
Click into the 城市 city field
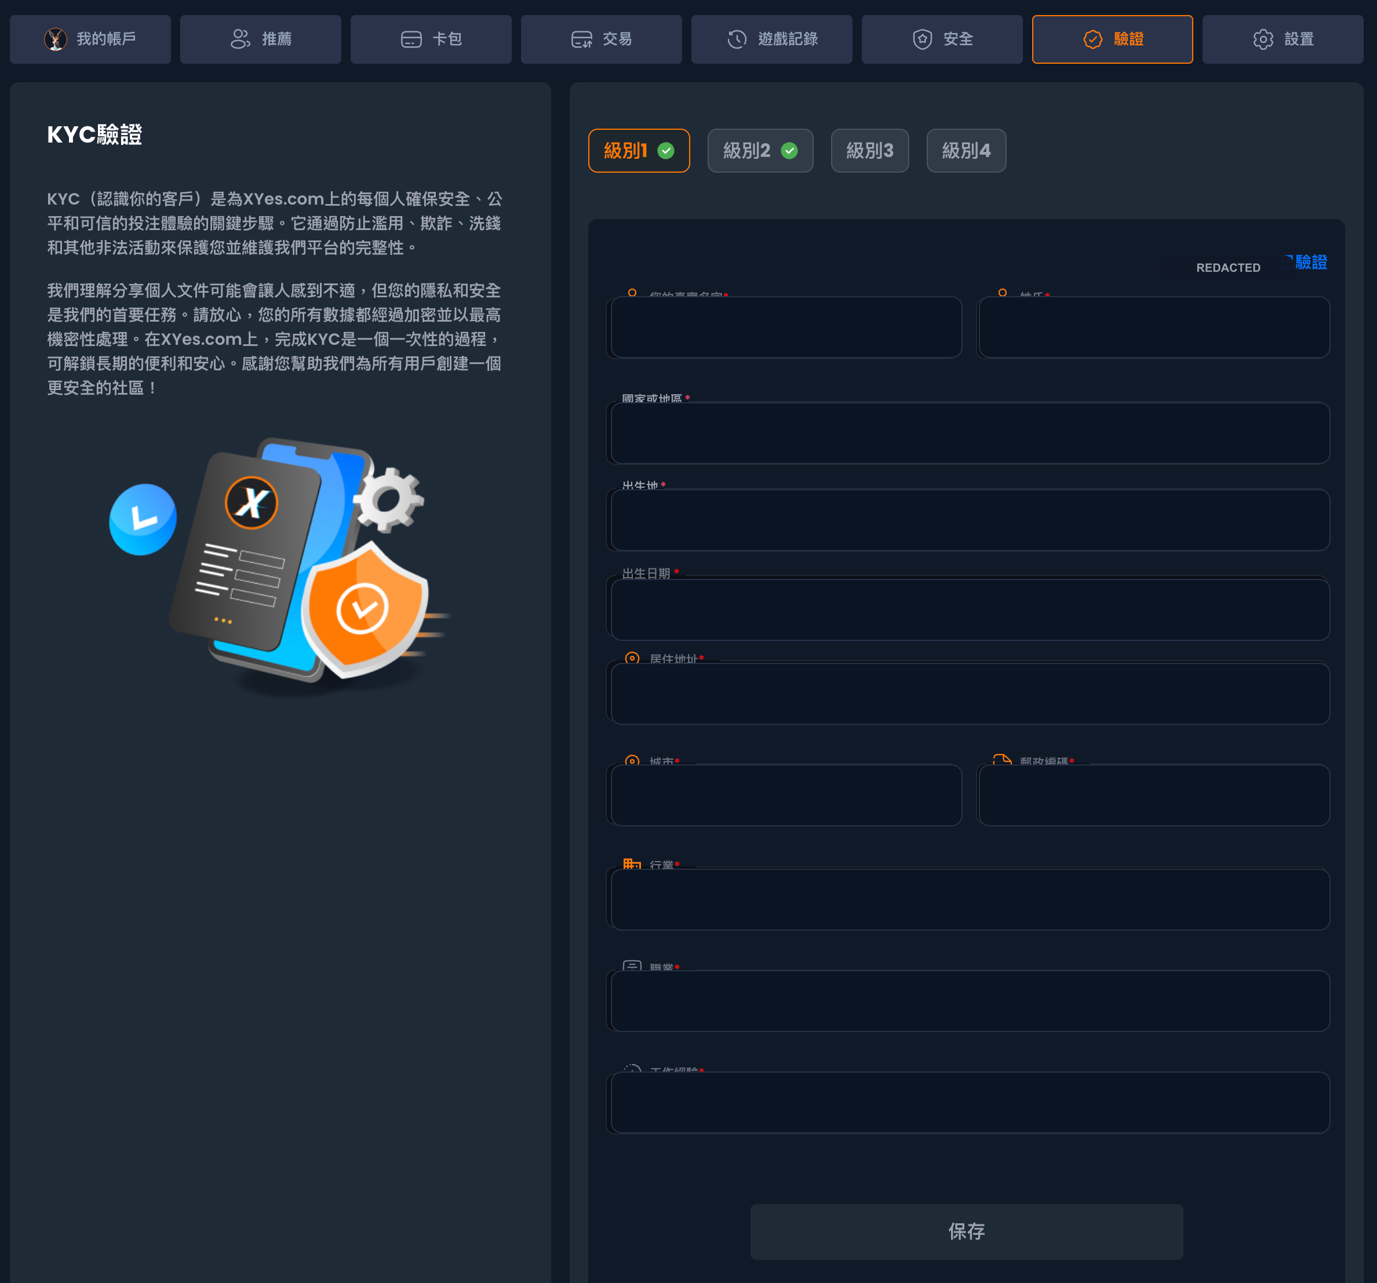786,795
